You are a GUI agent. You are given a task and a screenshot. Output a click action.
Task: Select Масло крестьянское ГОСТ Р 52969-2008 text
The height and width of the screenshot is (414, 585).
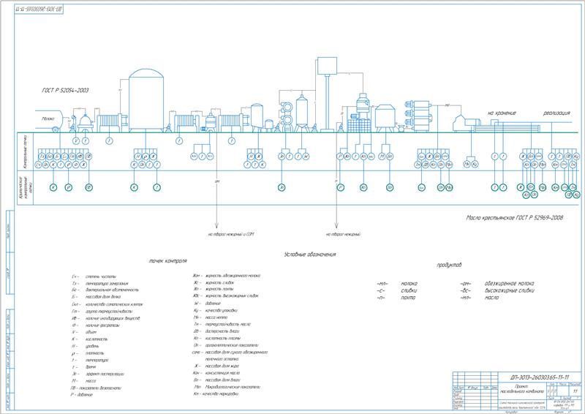[515, 218]
